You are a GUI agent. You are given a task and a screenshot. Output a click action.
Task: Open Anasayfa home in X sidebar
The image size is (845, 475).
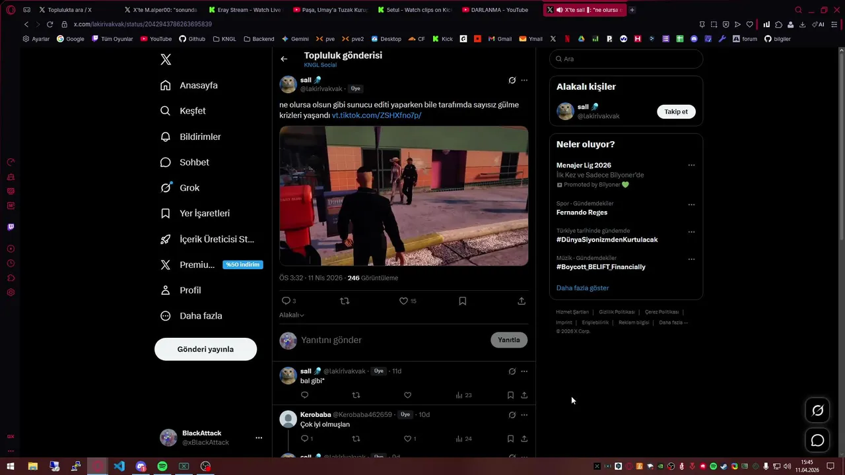pyautogui.click(x=189, y=85)
